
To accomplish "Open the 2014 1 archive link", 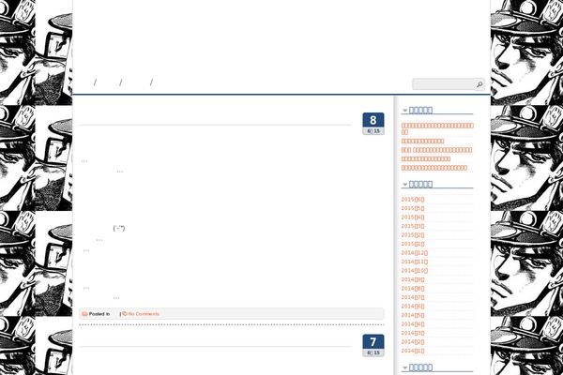I will 413,351.
